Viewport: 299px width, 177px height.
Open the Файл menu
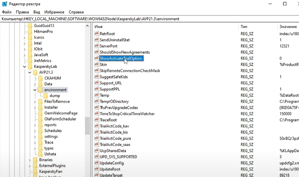pyautogui.click(x=7, y=12)
